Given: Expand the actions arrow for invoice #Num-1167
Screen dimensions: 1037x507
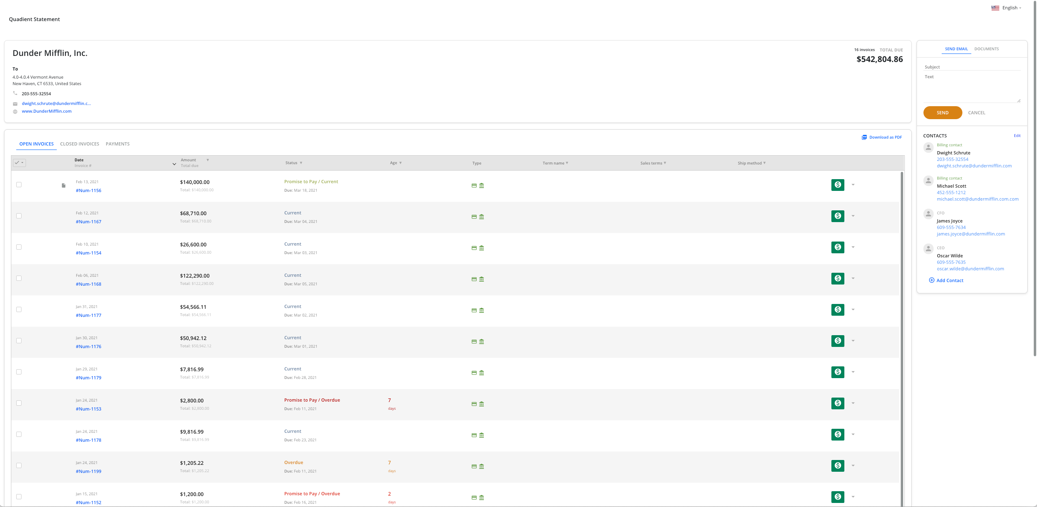Looking at the screenshot, I should click(x=853, y=216).
